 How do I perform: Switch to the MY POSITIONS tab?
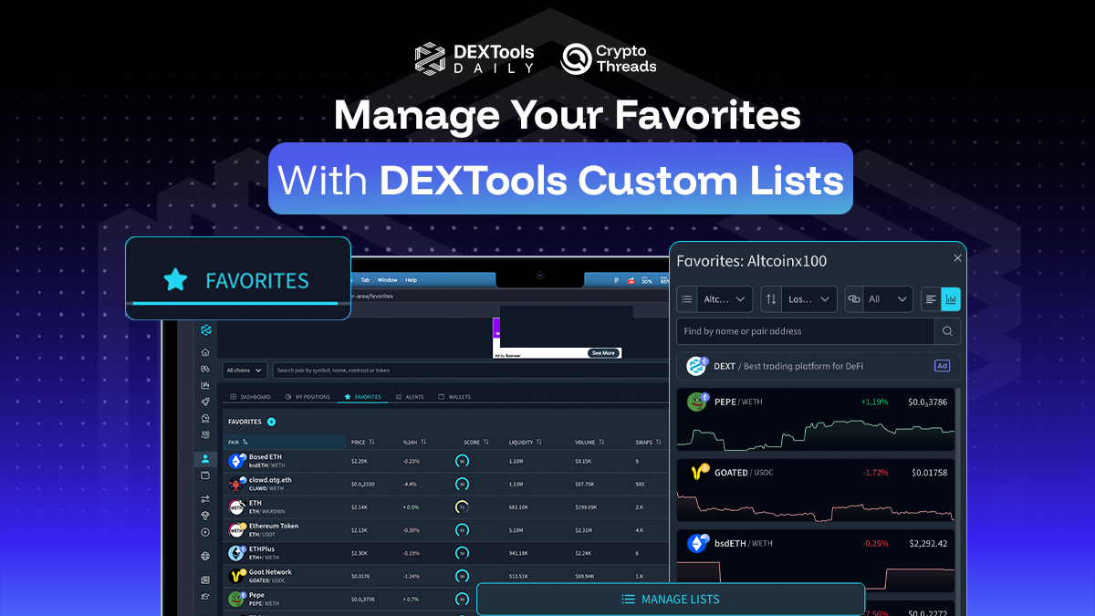tap(308, 397)
